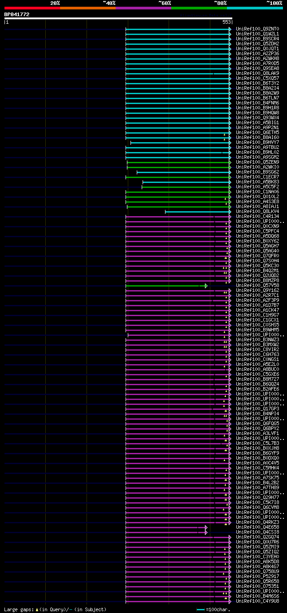Click the query end position 553

click(x=226, y=22)
